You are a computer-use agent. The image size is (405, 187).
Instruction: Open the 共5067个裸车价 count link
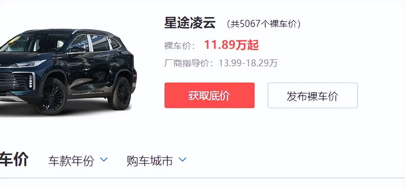point(264,24)
